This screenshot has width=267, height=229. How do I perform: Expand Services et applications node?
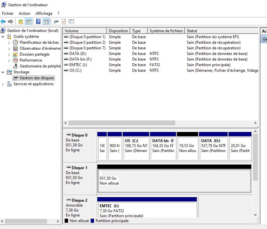[x=3, y=84]
